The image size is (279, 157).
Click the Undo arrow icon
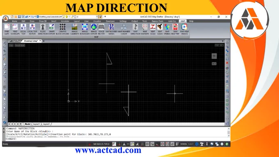click(x=27, y=17)
